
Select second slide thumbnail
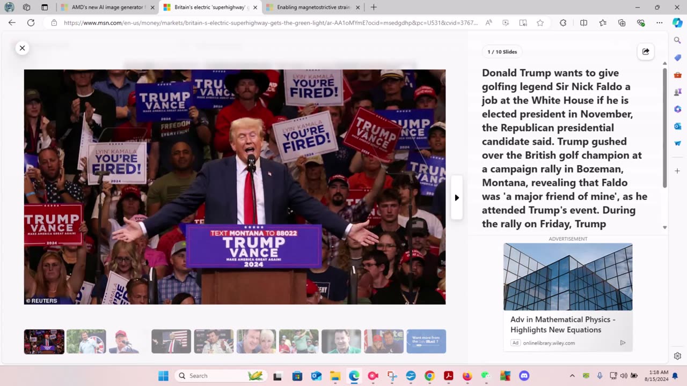86,342
